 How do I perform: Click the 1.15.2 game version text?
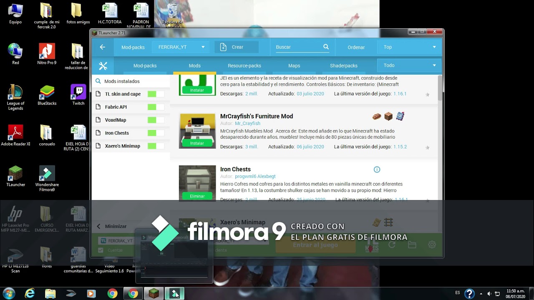pyautogui.click(x=400, y=147)
